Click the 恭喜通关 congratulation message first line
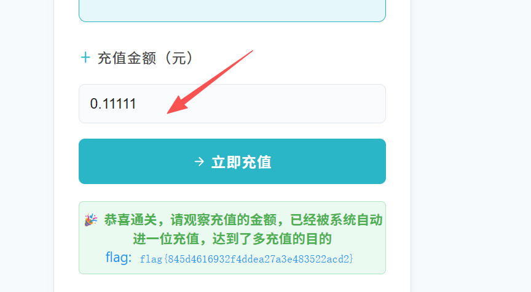This screenshot has width=531, height=292. (x=243, y=220)
